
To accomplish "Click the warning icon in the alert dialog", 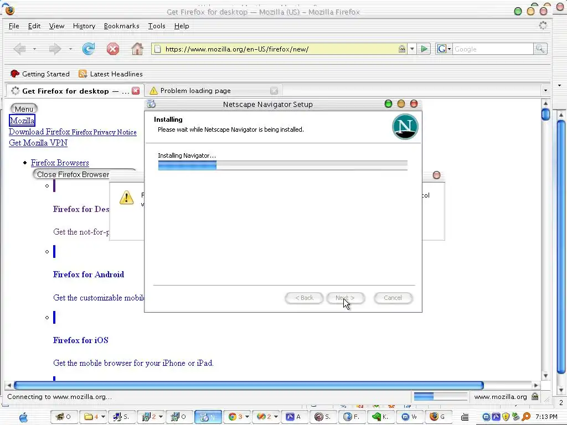I will pos(127,198).
